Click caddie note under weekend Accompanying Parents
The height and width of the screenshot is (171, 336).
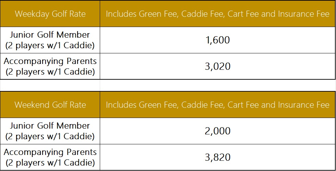[x=50, y=163]
